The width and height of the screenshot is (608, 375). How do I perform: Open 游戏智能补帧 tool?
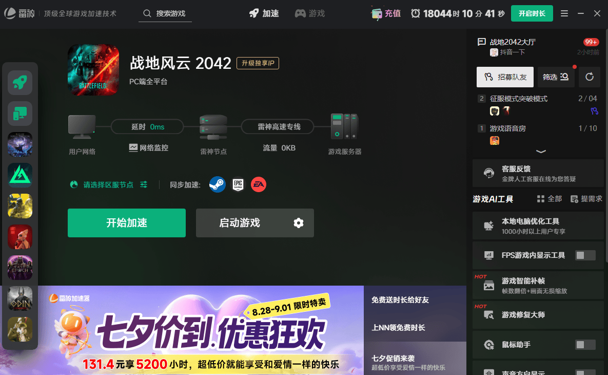coord(538,285)
